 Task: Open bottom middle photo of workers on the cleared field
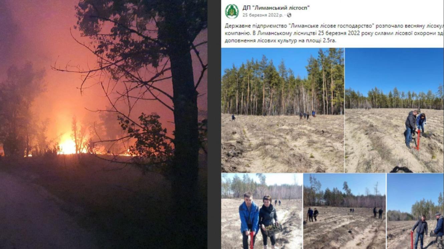(x=345, y=211)
